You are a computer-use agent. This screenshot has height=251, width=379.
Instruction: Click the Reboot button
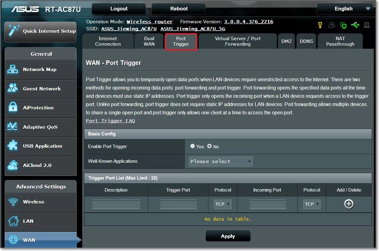pos(179,9)
